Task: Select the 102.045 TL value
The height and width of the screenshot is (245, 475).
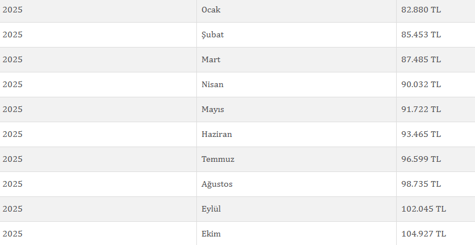Action: click(x=423, y=209)
